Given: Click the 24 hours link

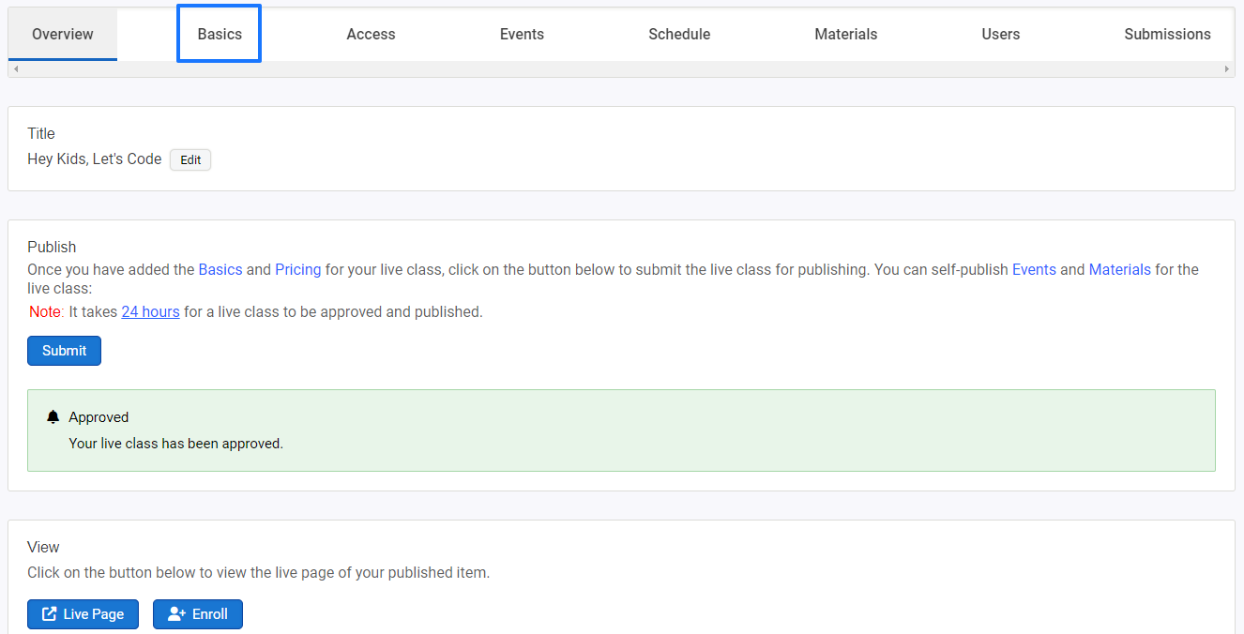Looking at the screenshot, I should pyautogui.click(x=150, y=311).
